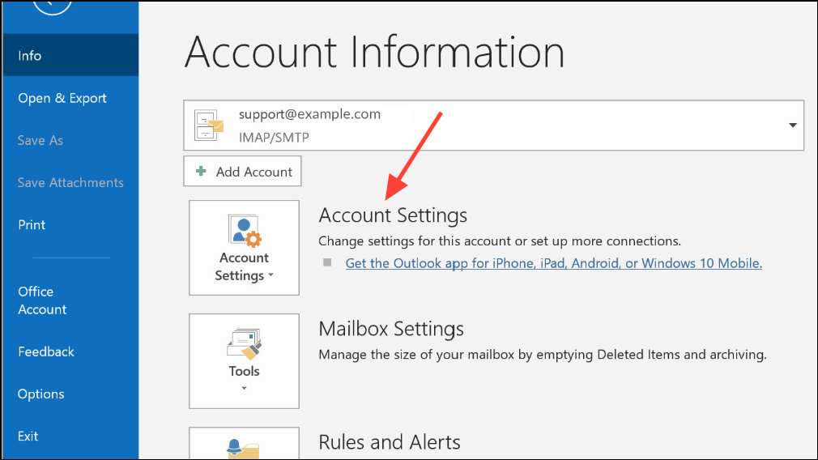
Task: Expand the Tools button dropdown arrow
Action: tap(244, 388)
